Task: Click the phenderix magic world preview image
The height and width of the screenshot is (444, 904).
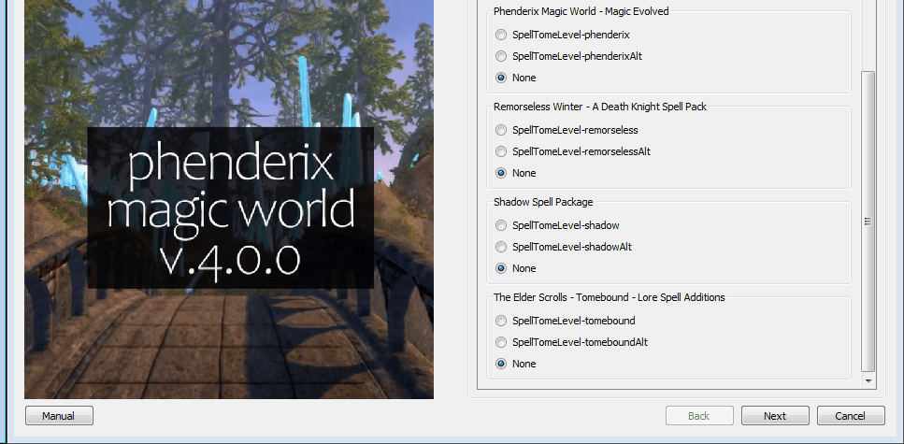Action: click(x=229, y=199)
